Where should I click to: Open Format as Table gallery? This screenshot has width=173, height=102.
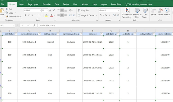pos(137,13)
